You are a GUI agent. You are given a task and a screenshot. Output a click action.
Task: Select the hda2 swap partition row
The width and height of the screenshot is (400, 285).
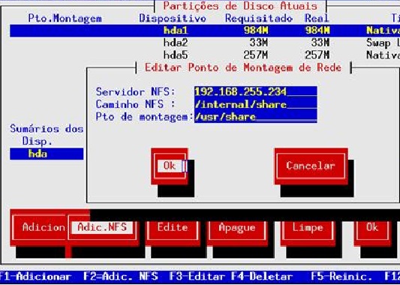click(205, 43)
